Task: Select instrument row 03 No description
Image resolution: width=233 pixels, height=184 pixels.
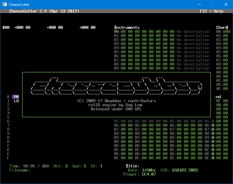Action: pos(162,44)
